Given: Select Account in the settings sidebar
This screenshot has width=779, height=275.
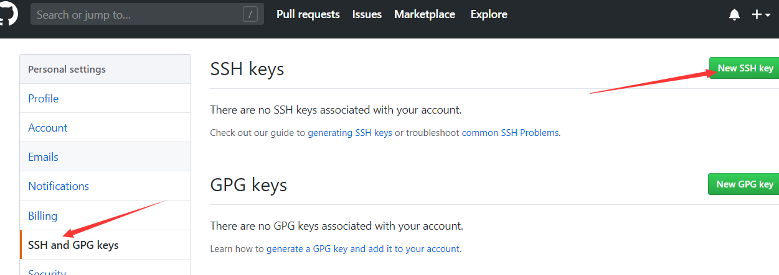Looking at the screenshot, I should tap(48, 128).
